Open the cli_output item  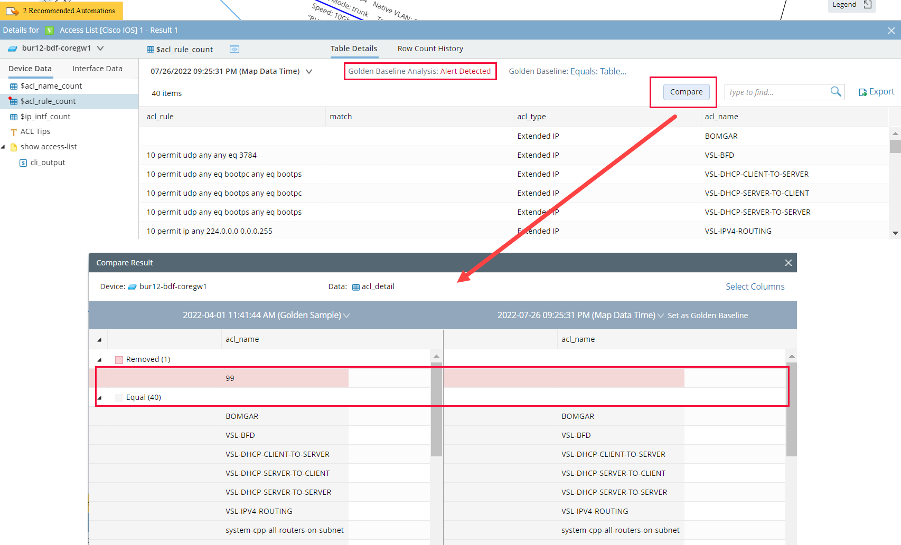coord(48,162)
